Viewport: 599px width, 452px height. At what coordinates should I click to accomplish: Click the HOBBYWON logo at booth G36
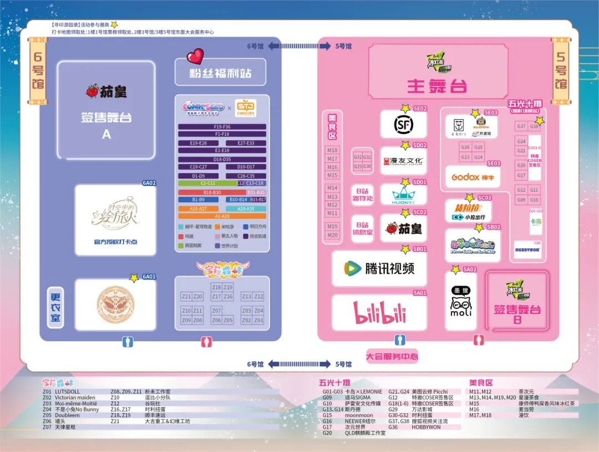click(527, 250)
